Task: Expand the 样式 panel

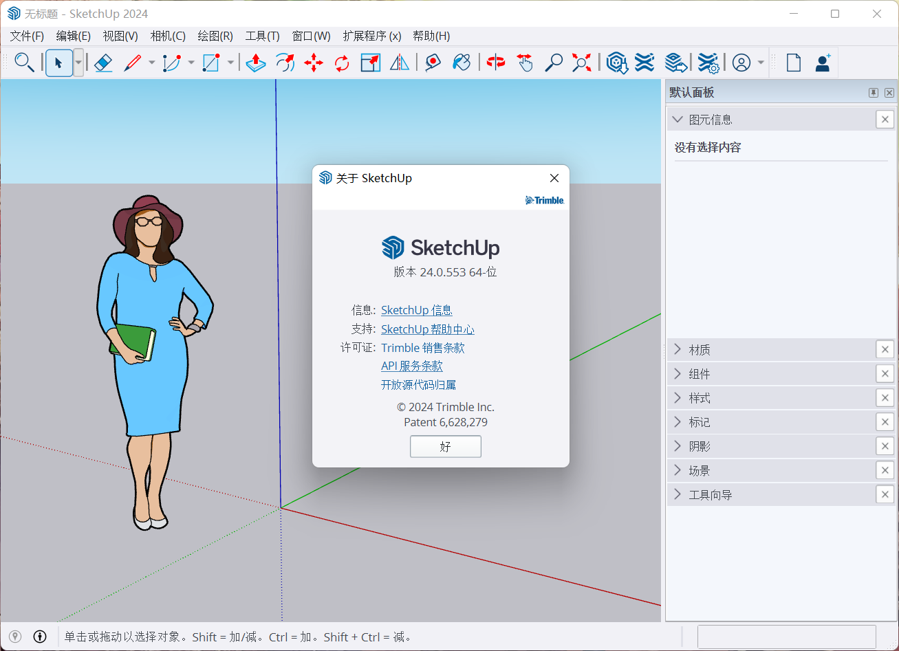Action: tap(678, 398)
